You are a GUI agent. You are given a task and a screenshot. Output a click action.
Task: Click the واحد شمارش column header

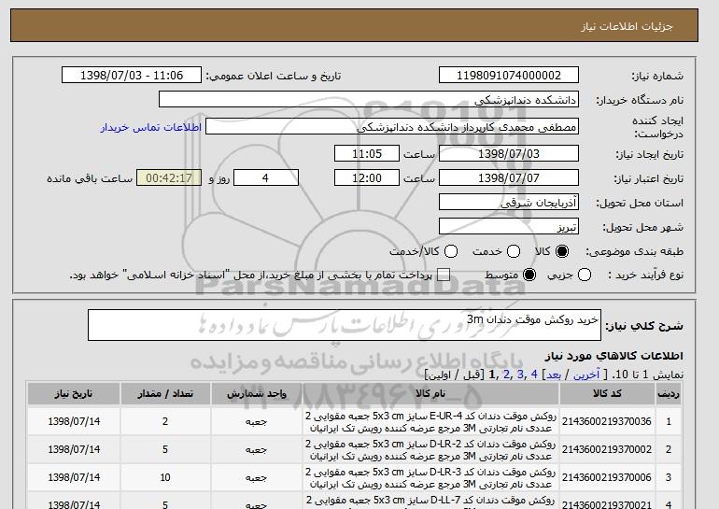257,394
